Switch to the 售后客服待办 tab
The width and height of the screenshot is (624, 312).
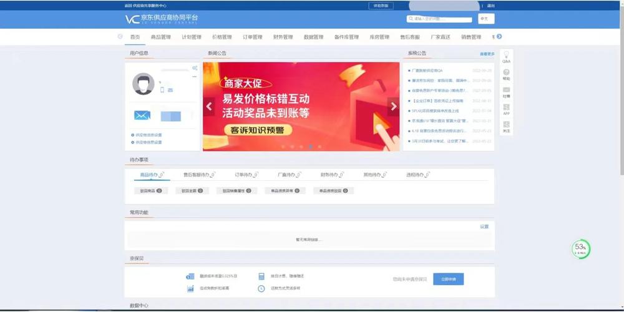[200, 175]
